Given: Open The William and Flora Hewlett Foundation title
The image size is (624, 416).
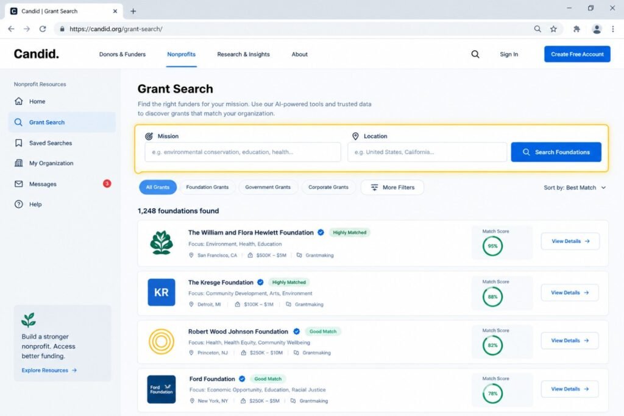Looking at the screenshot, I should point(250,232).
